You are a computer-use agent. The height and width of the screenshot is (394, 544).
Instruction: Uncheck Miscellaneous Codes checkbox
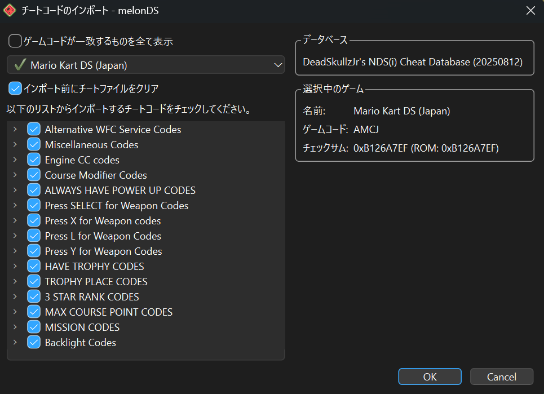pos(34,145)
